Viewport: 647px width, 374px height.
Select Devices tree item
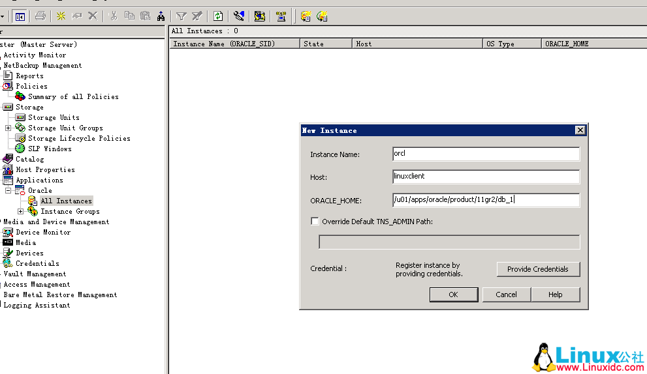pos(29,253)
